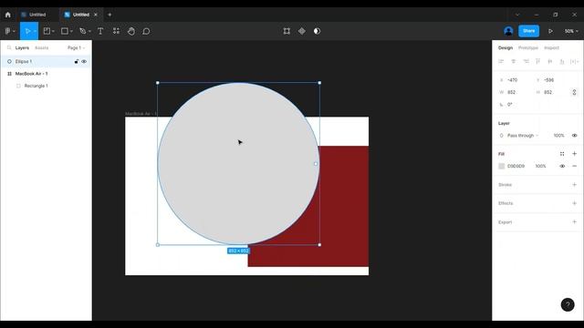The image size is (584, 328).
Task: Select the Move tool
Action: (x=27, y=31)
